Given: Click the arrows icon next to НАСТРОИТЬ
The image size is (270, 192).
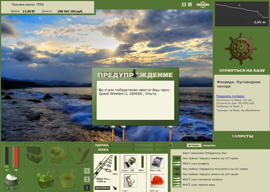Looking at the screenshot, I should click(114, 188).
